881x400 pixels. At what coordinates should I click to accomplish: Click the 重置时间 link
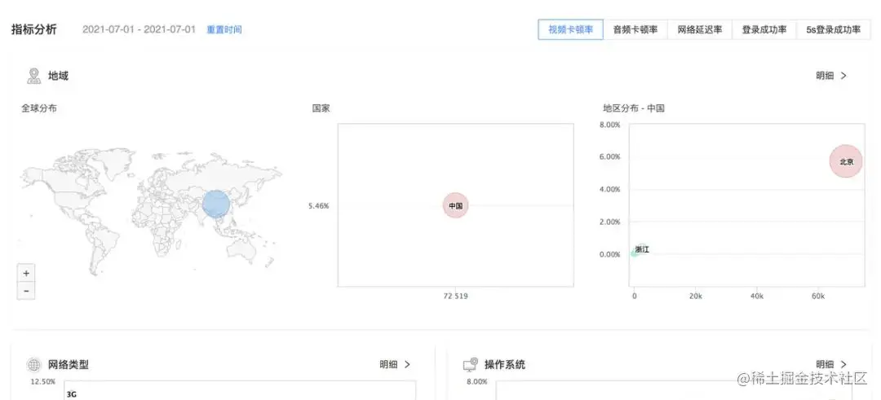(224, 29)
